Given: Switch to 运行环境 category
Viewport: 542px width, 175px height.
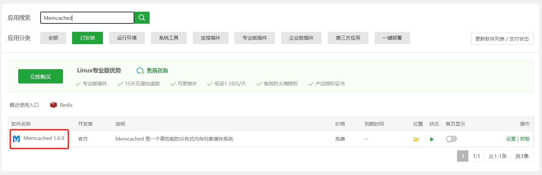Looking at the screenshot, I should (x=127, y=38).
